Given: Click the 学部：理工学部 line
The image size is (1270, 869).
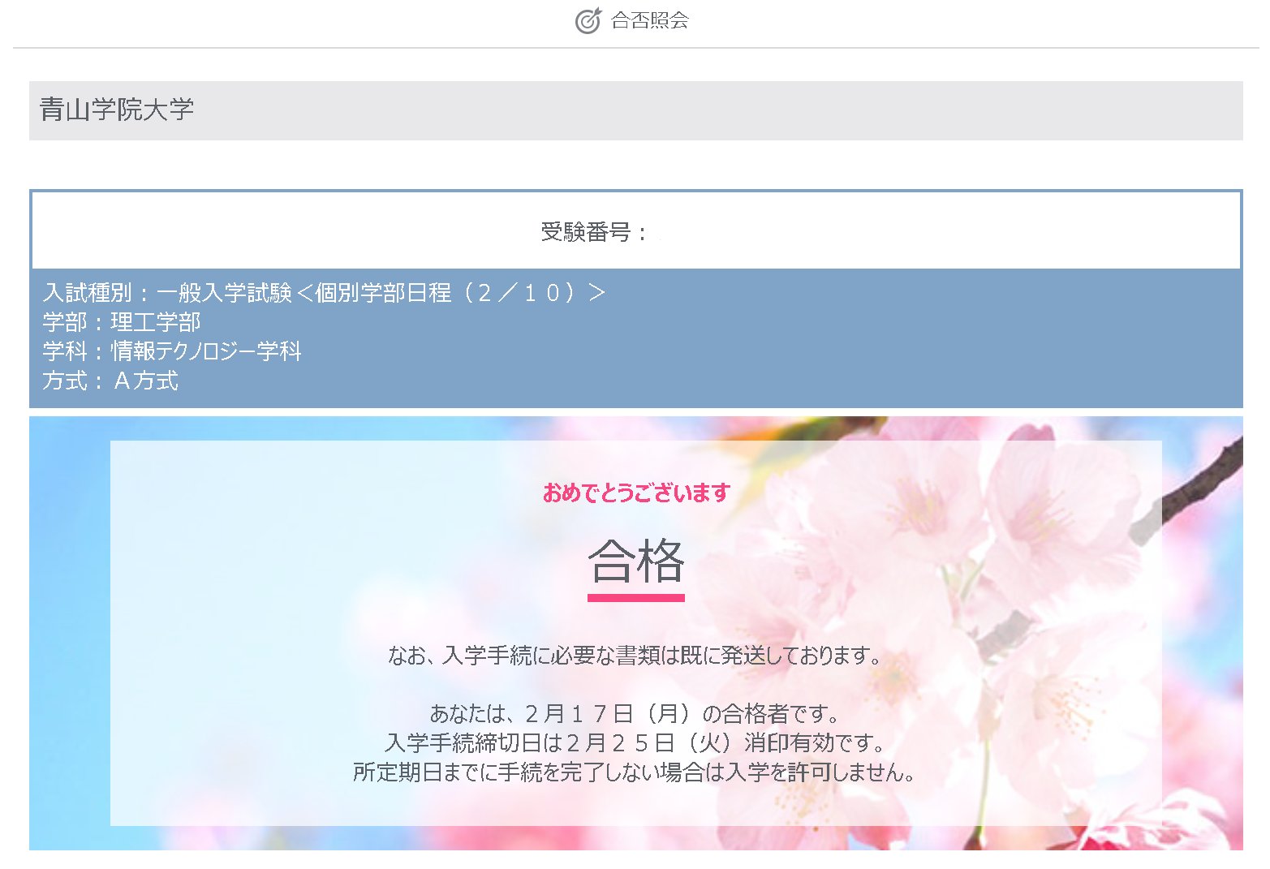Looking at the screenshot, I should click(122, 321).
